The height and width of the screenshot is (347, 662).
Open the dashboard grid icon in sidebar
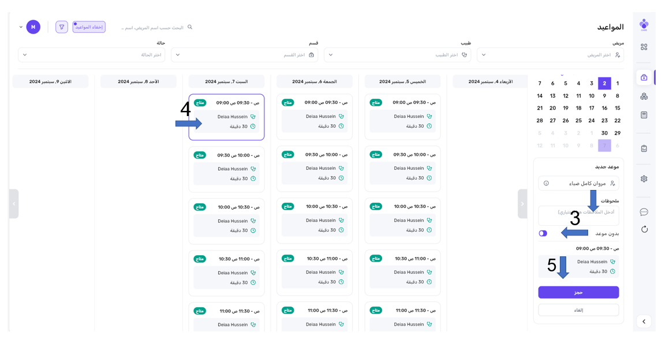[644, 47]
